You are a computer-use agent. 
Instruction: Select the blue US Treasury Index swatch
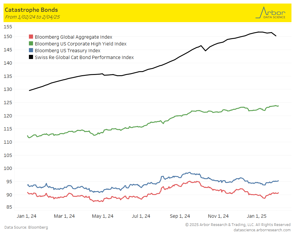[31, 50]
